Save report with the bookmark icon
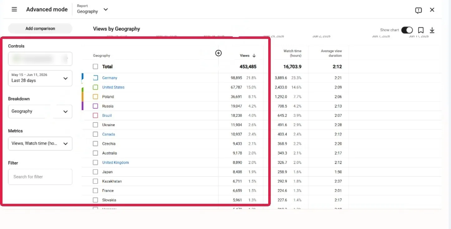The width and height of the screenshot is (451, 229). (421, 30)
